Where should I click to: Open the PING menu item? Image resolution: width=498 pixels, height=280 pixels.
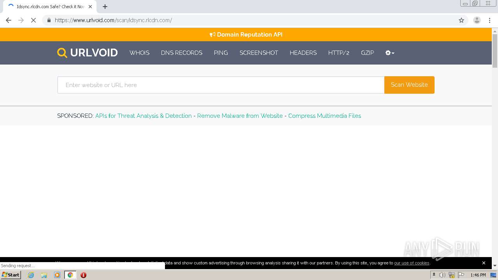221,53
